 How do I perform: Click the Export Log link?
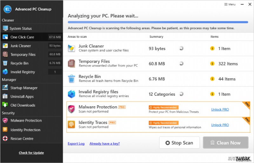point(76,144)
